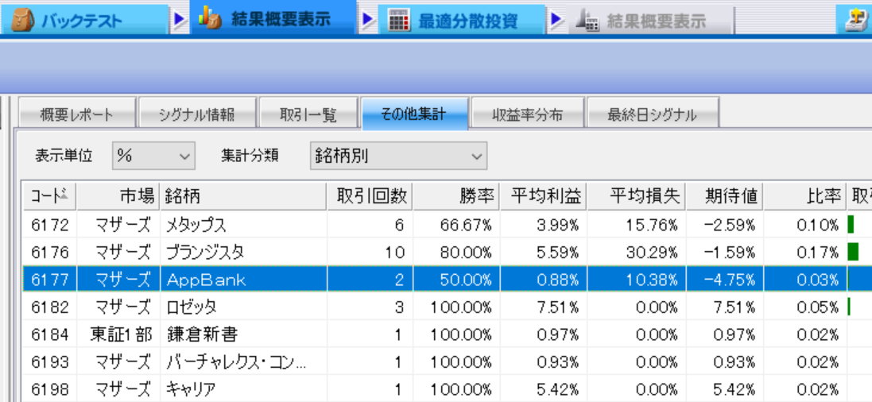Viewport: 872px width, 402px height.
Task: Click the blue arrow before 最適分散投資
Action: pyautogui.click(x=367, y=21)
